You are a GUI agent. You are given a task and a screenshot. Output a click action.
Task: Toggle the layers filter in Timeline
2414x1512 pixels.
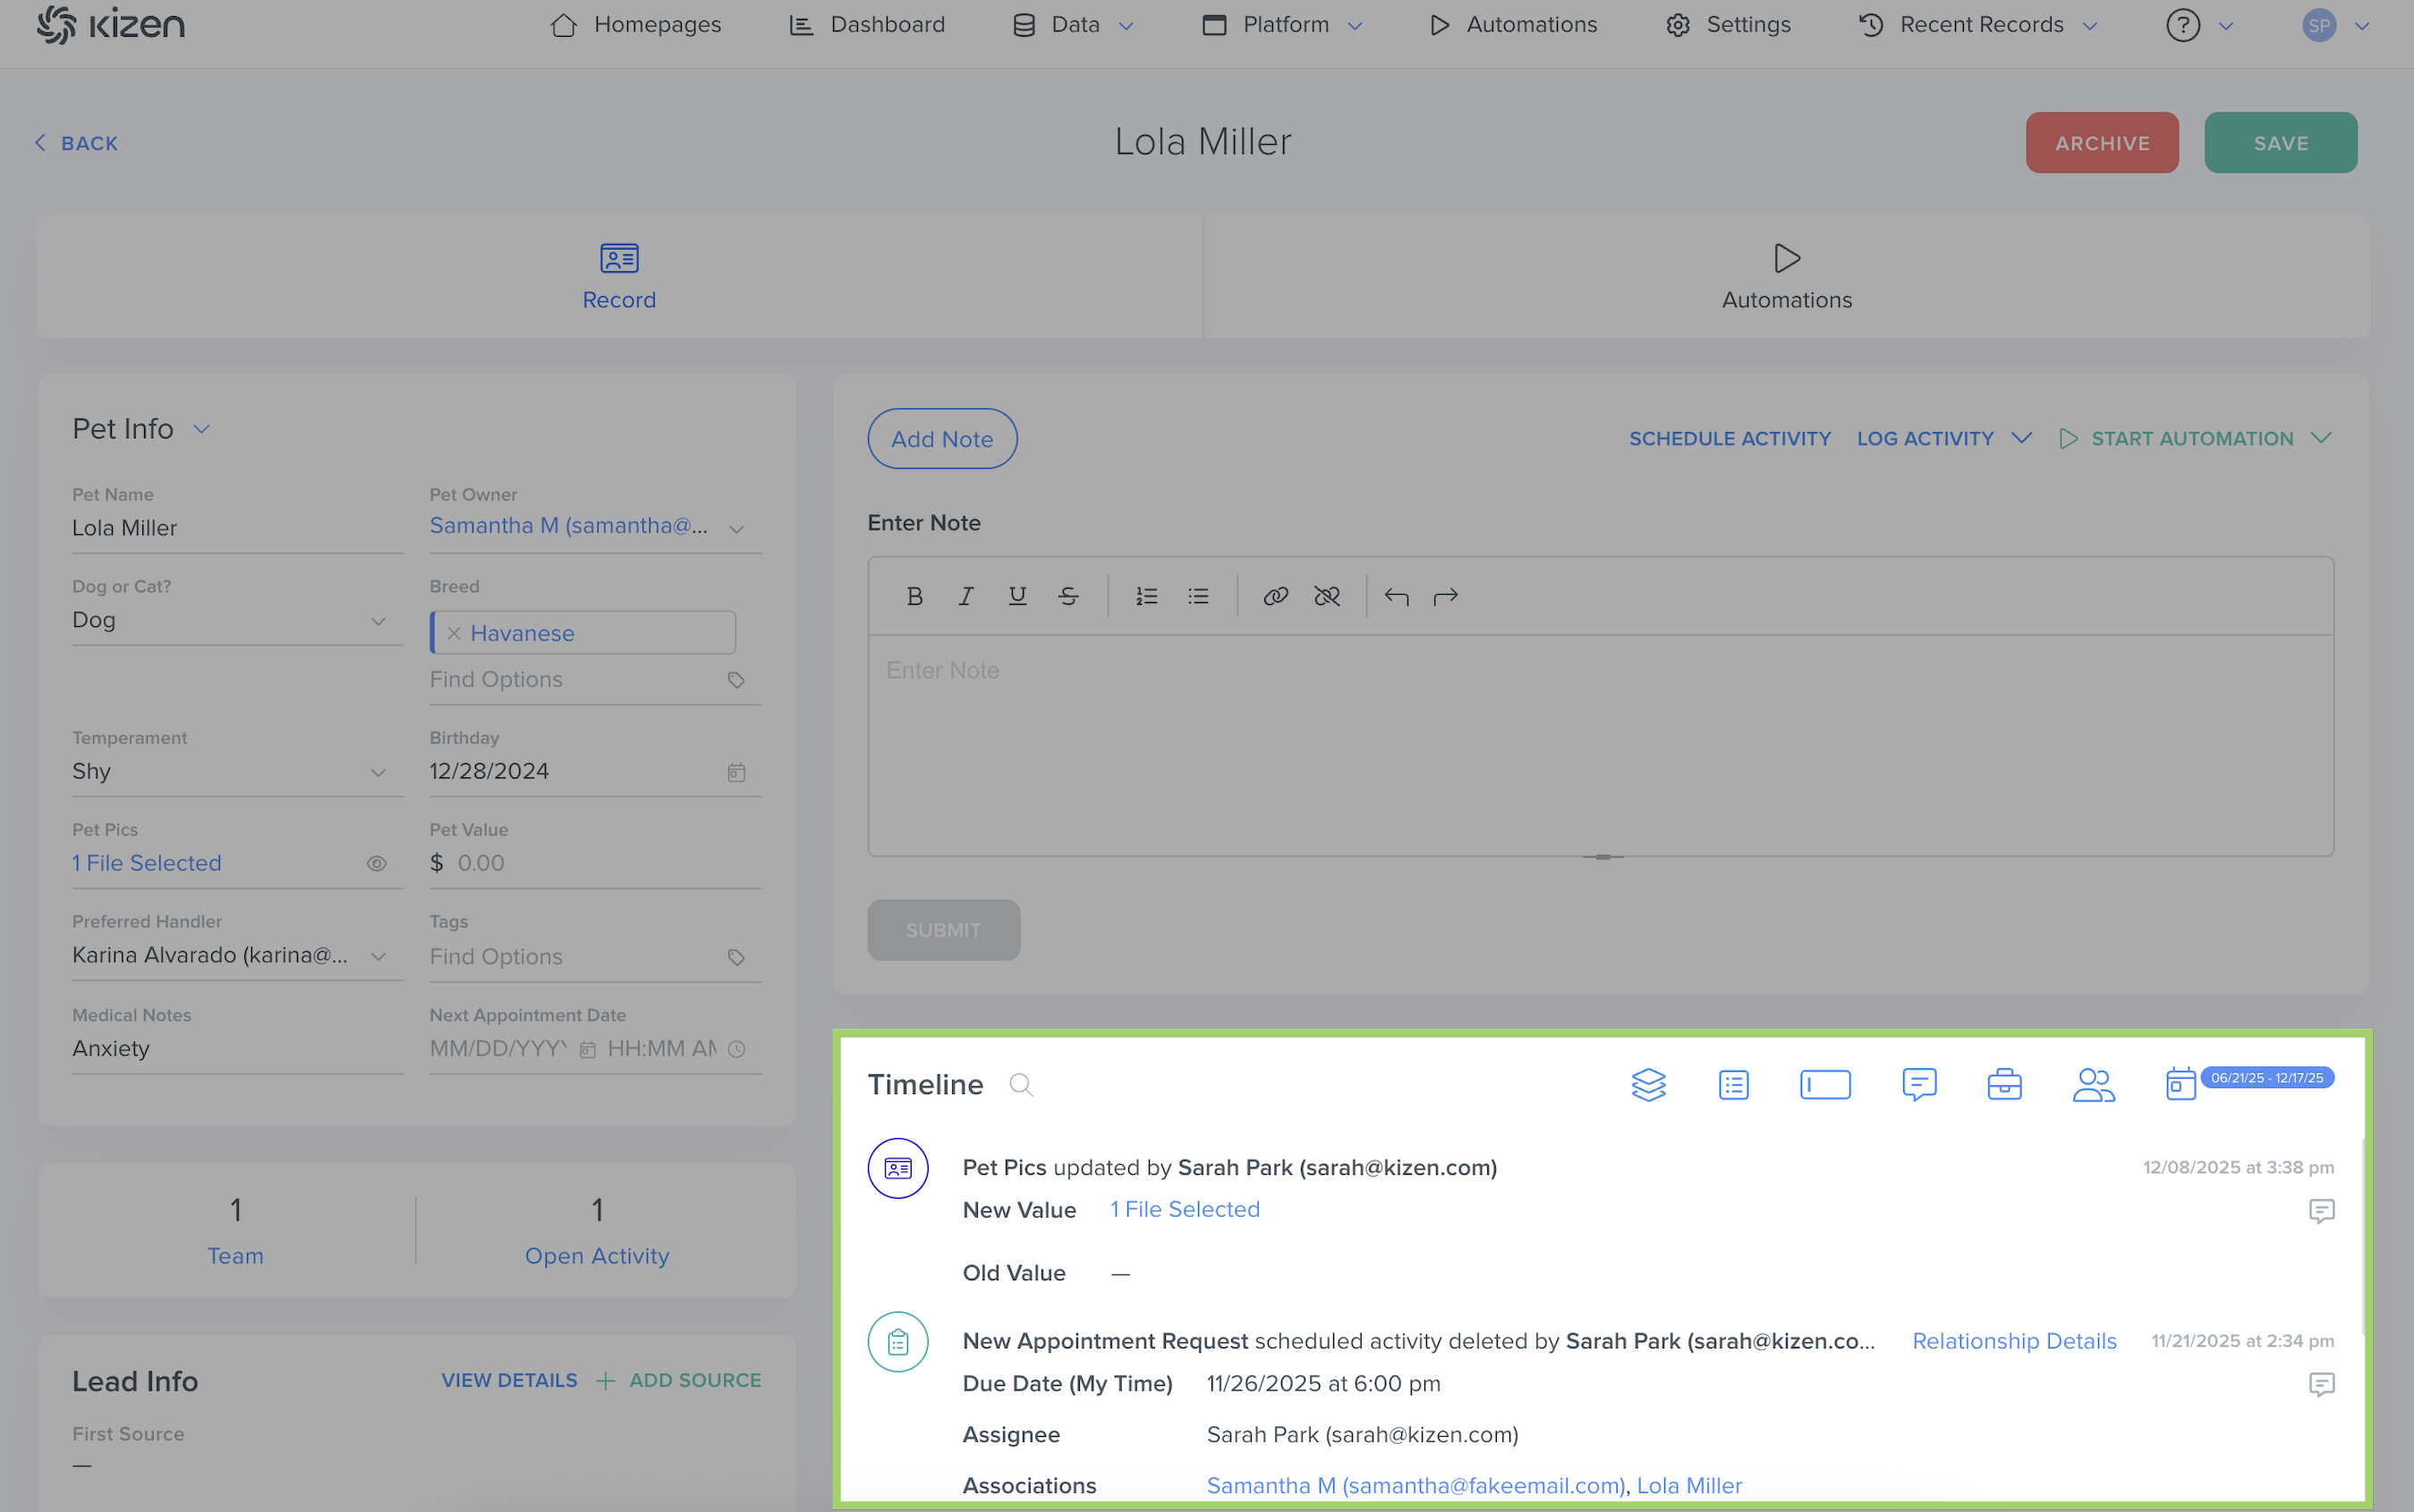1648,1085
